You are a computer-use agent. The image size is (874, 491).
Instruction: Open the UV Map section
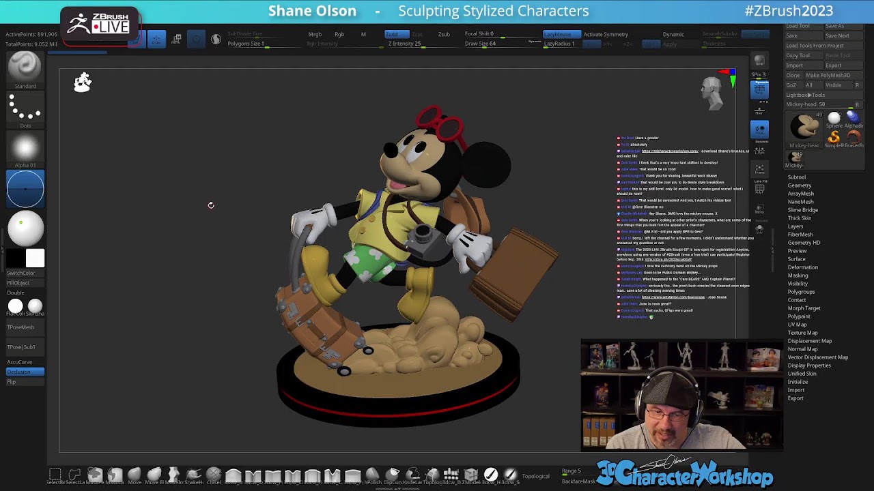click(798, 325)
